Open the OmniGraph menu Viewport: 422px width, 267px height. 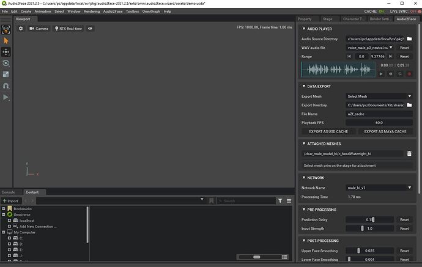pyautogui.click(x=151, y=11)
